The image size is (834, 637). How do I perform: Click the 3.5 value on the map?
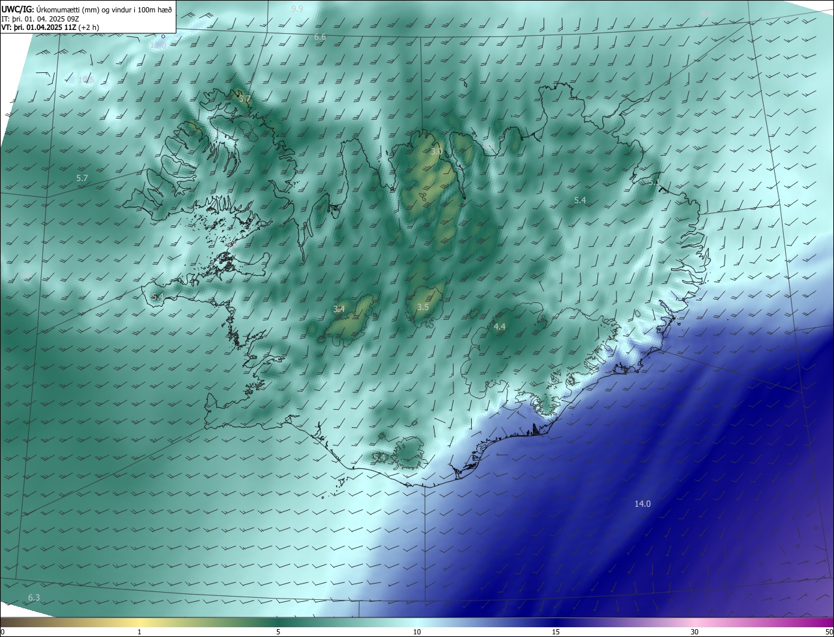423,307
